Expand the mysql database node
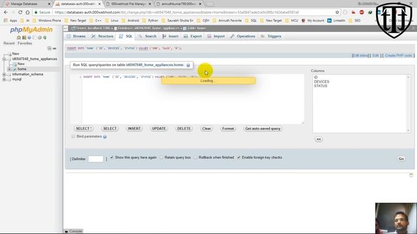 4,79
